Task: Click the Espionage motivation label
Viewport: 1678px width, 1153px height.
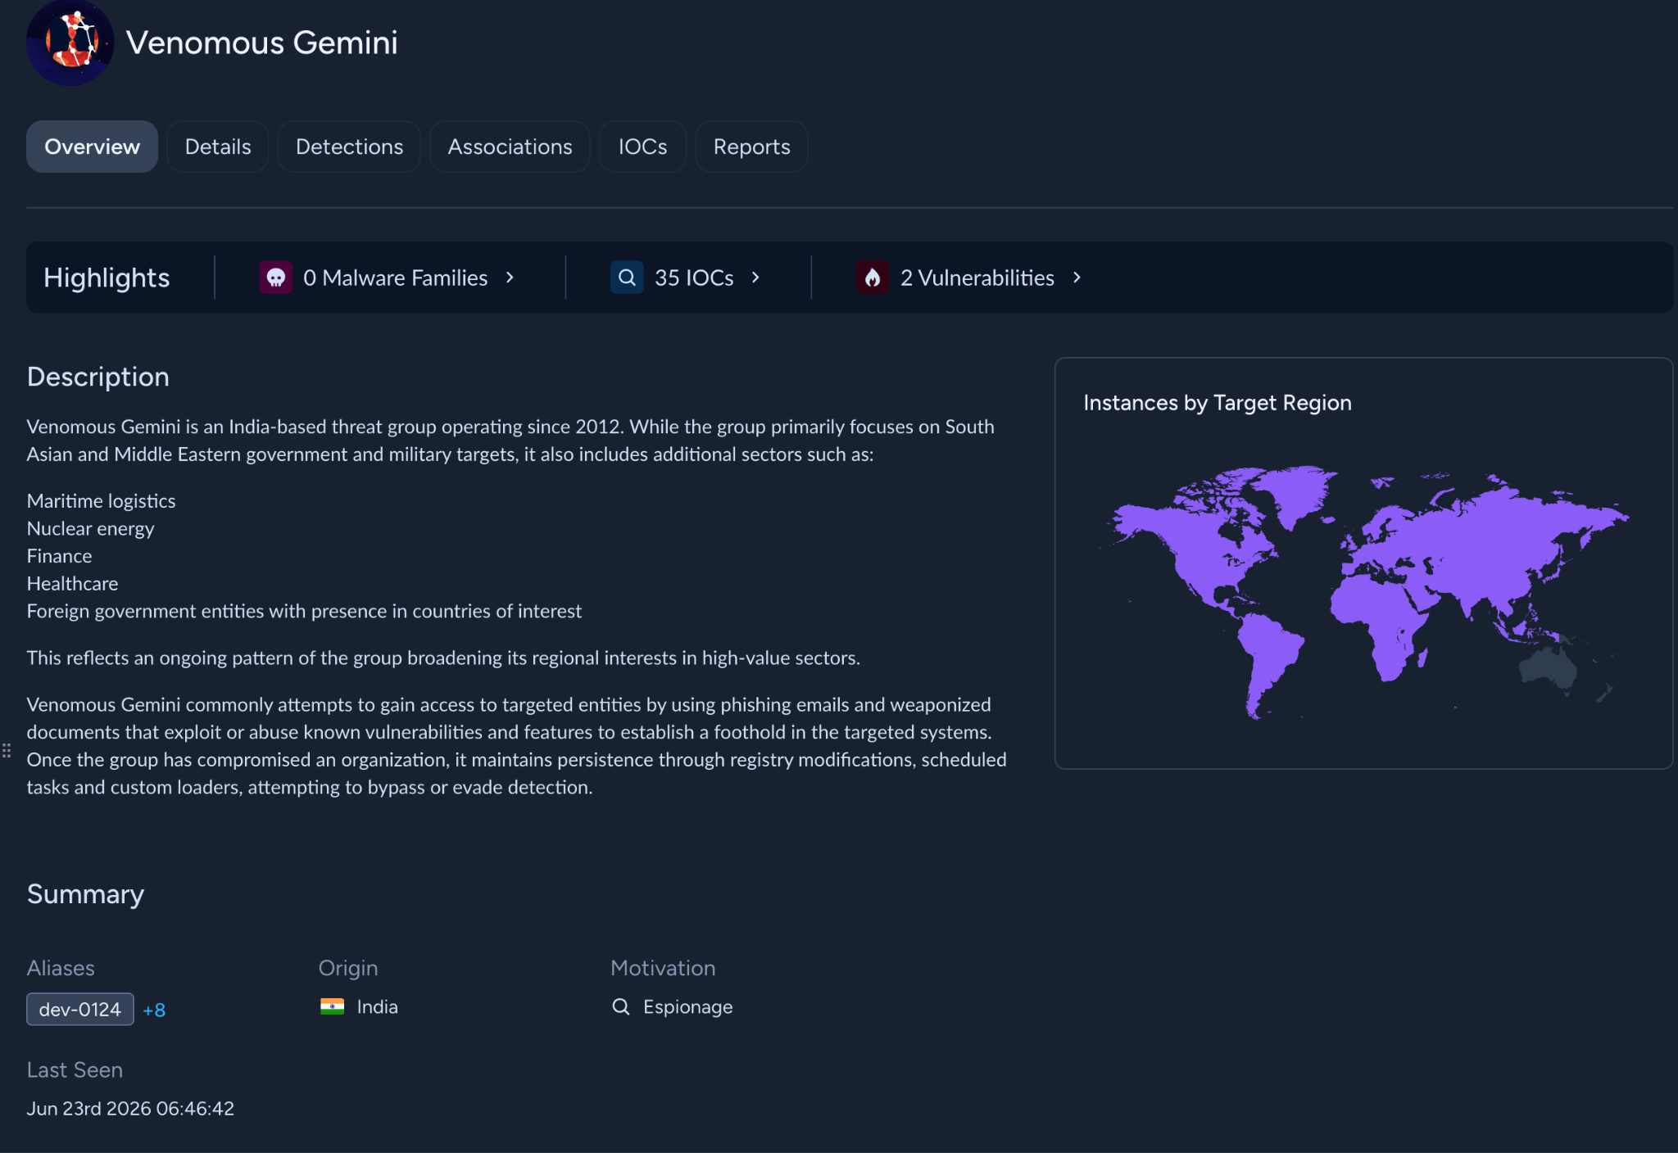Action: click(688, 1006)
